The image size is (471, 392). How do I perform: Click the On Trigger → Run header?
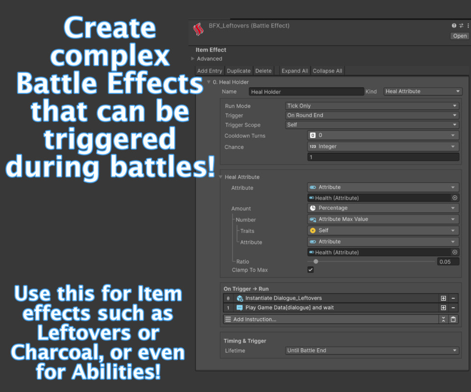(246, 289)
